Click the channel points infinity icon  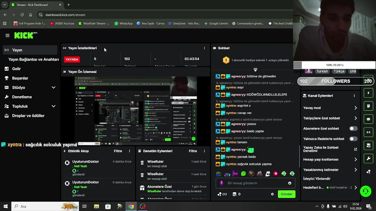point(222,194)
